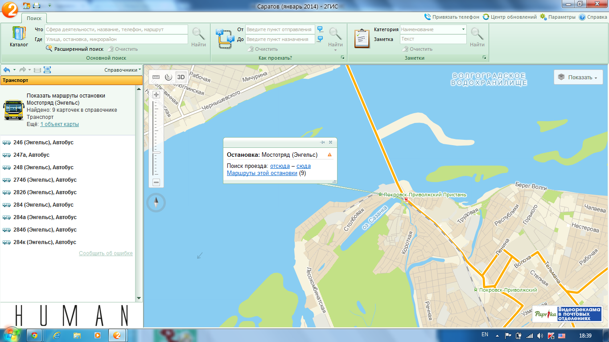The width and height of the screenshot is (609, 342).
Task: Click the 'сюда' route link
Action: [304, 166]
